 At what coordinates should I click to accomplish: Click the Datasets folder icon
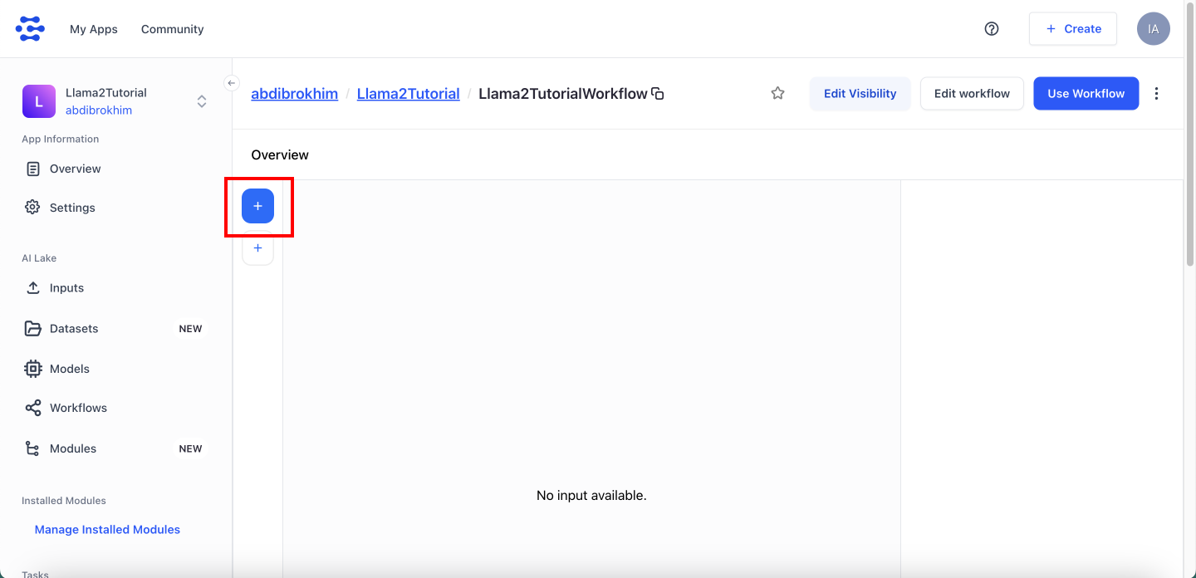tap(33, 328)
